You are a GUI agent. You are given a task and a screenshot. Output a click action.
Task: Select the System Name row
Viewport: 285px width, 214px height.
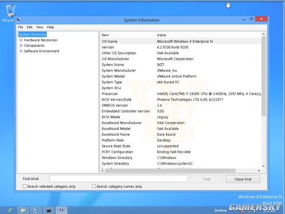tap(181, 64)
